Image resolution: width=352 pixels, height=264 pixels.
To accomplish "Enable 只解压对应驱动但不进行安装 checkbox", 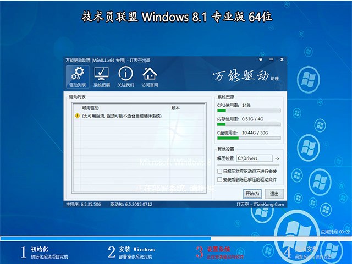I will 220,171.
